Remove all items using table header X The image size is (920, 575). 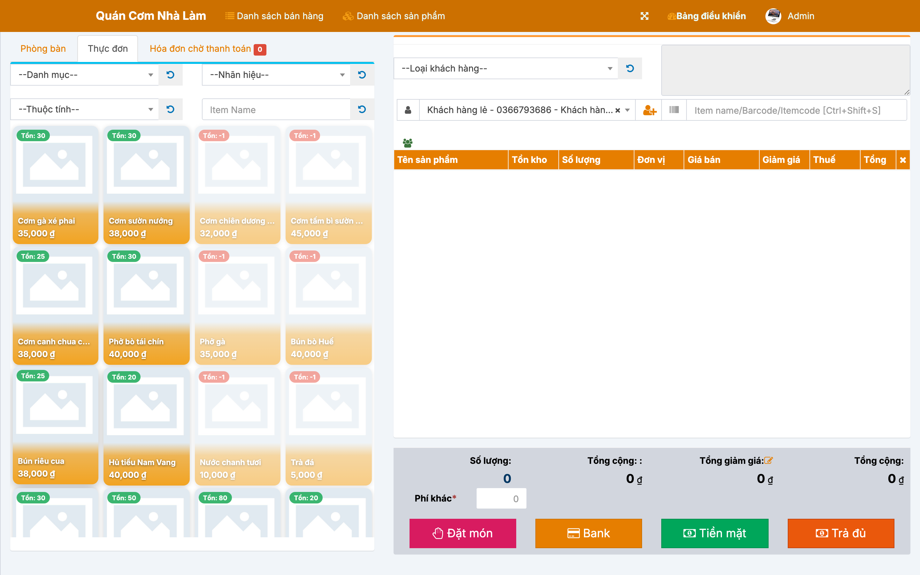point(903,160)
